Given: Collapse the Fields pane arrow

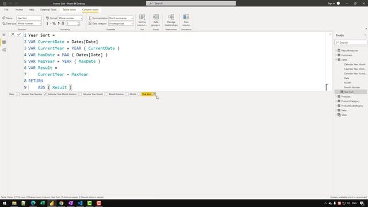Looking at the screenshot, I should point(365,35).
